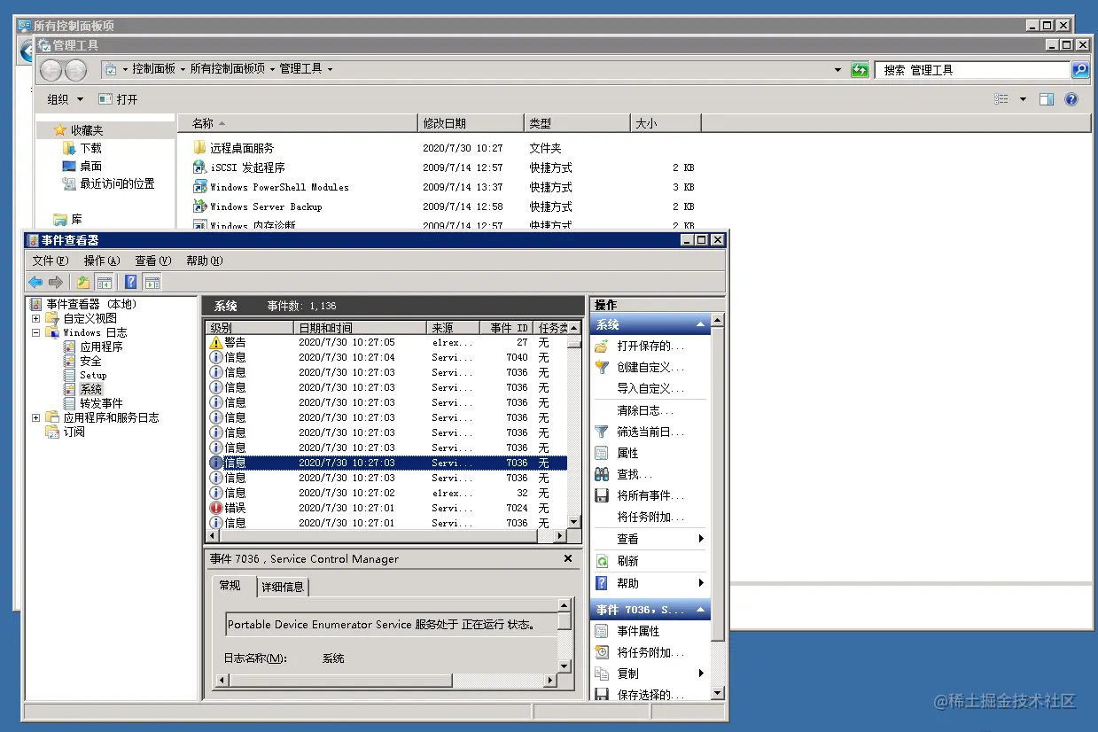Collapse the 事件 7036 section in Actions pane

click(701, 610)
